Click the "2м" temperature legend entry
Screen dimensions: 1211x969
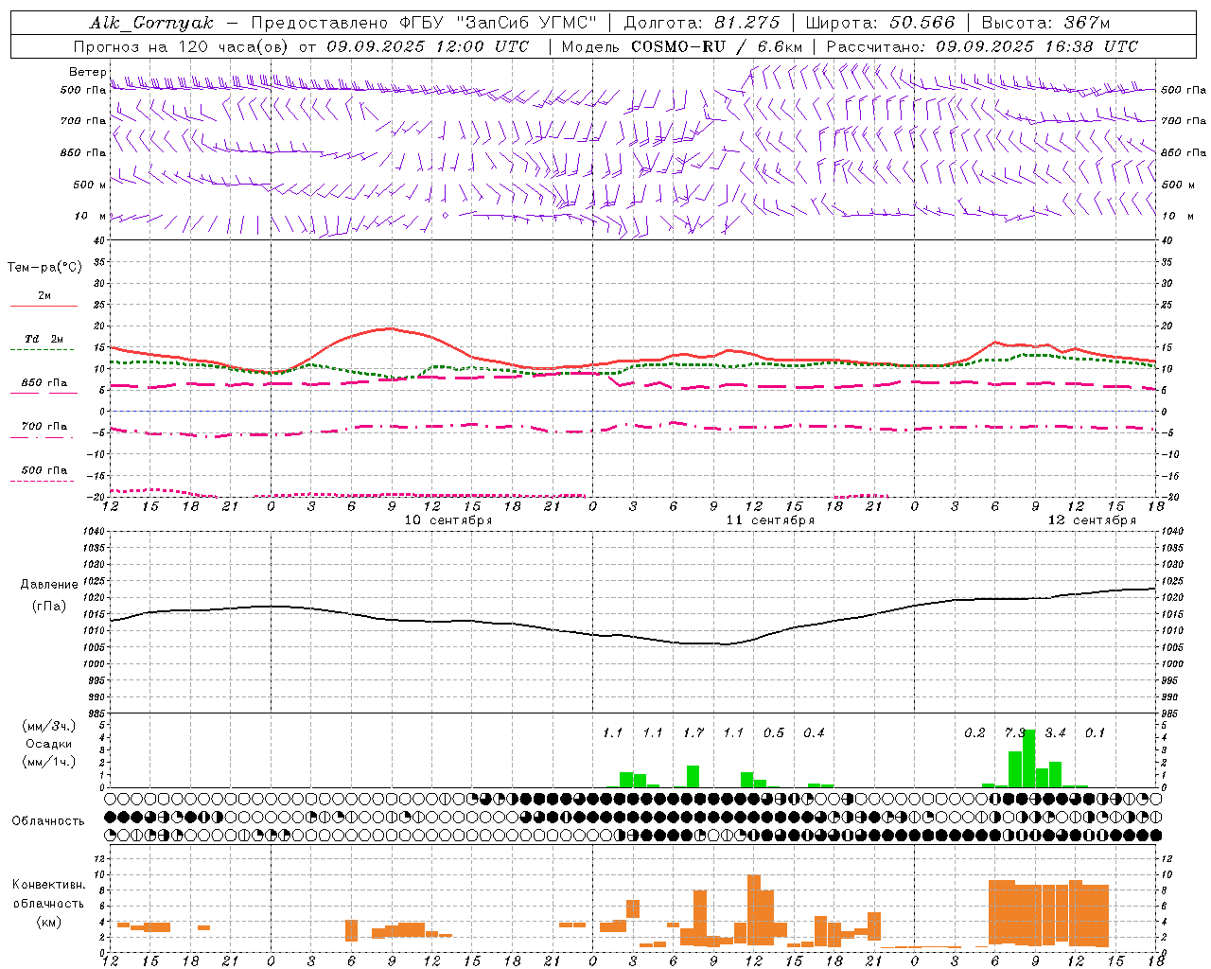pyautogui.click(x=44, y=296)
